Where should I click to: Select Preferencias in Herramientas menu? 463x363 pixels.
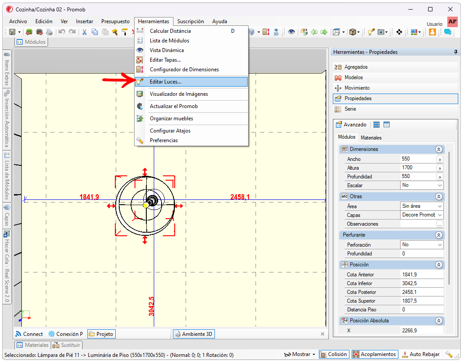click(x=191, y=140)
